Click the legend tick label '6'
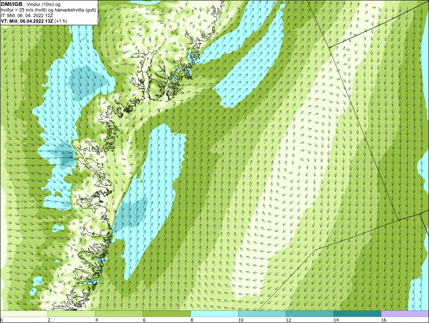 click(144, 320)
